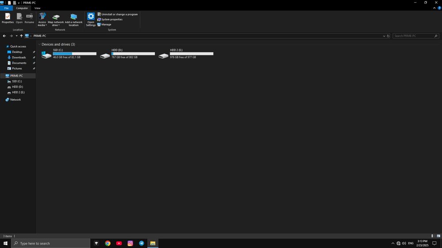The image size is (442, 248).
Task: Click the File Explorer taskbar icon
Action: 153,243
